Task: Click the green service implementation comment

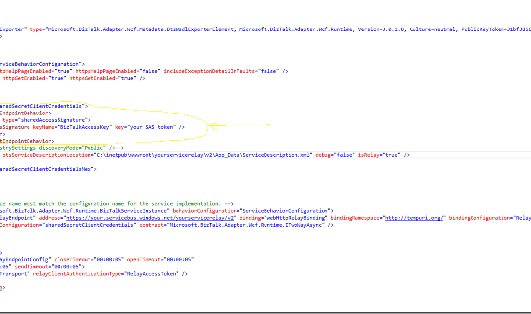Action: tap(117, 204)
